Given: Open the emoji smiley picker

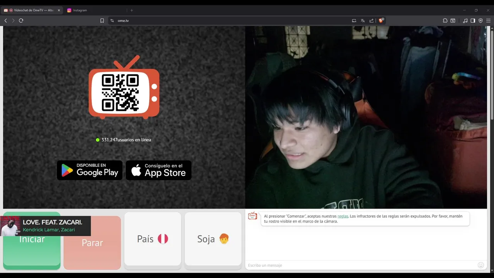Looking at the screenshot, I should [x=481, y=265].
